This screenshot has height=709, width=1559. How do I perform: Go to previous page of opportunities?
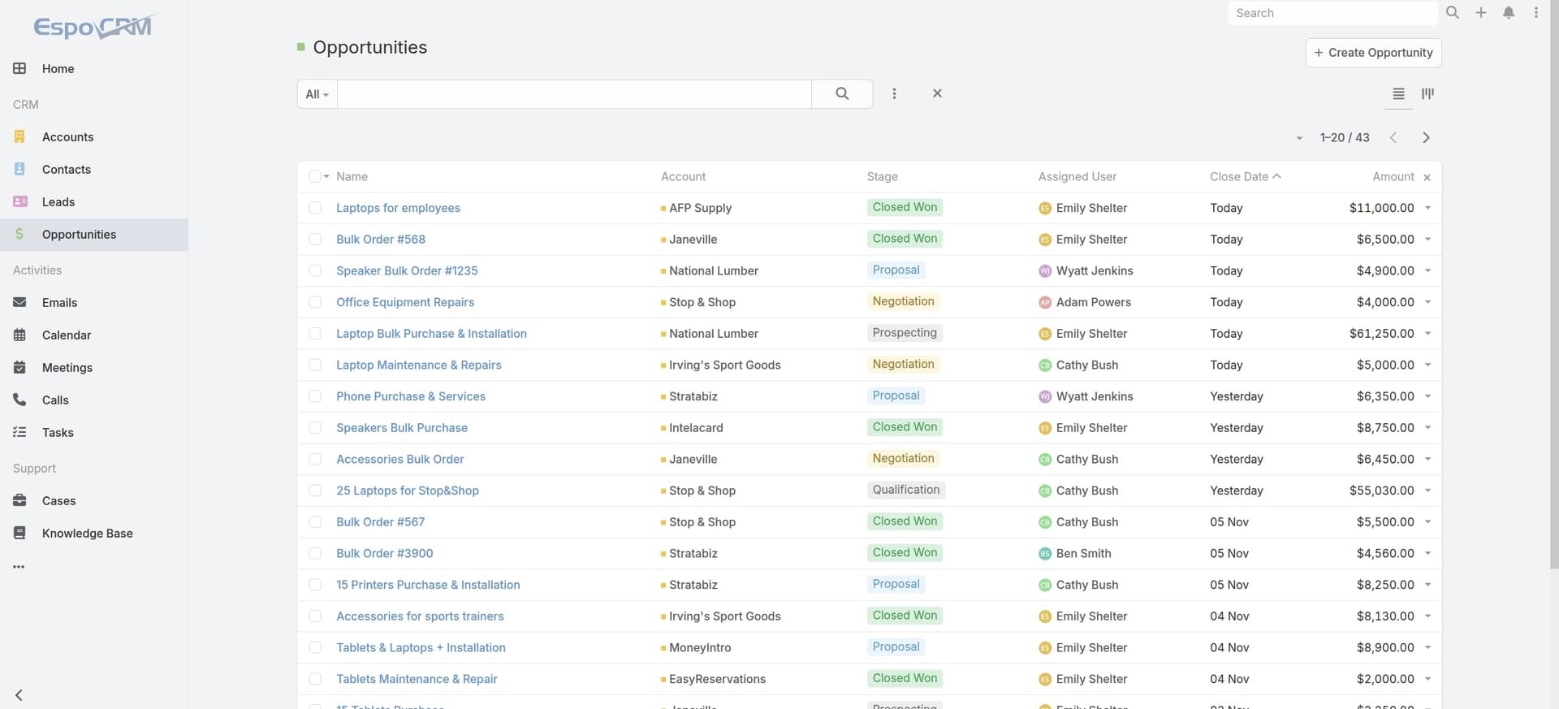[x=1393, y=138]
